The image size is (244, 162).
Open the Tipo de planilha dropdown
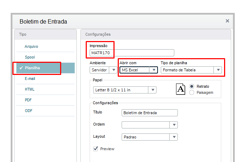tap(191, 70)
